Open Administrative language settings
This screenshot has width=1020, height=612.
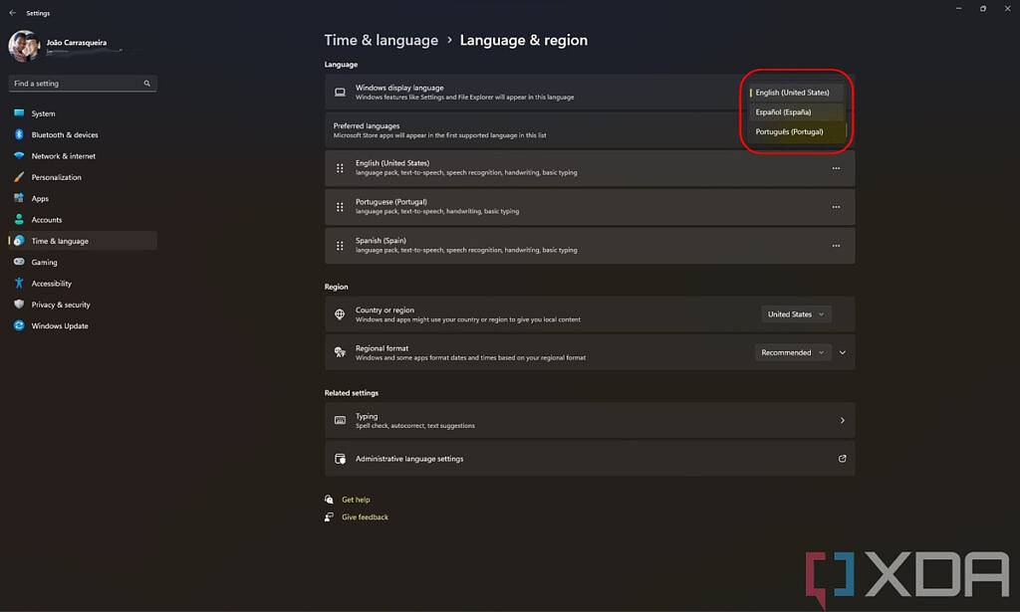(x=590, y=459)
